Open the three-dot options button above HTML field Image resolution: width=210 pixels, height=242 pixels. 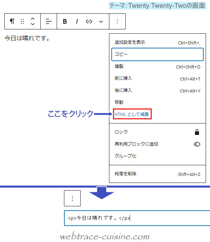pos(72,198)
